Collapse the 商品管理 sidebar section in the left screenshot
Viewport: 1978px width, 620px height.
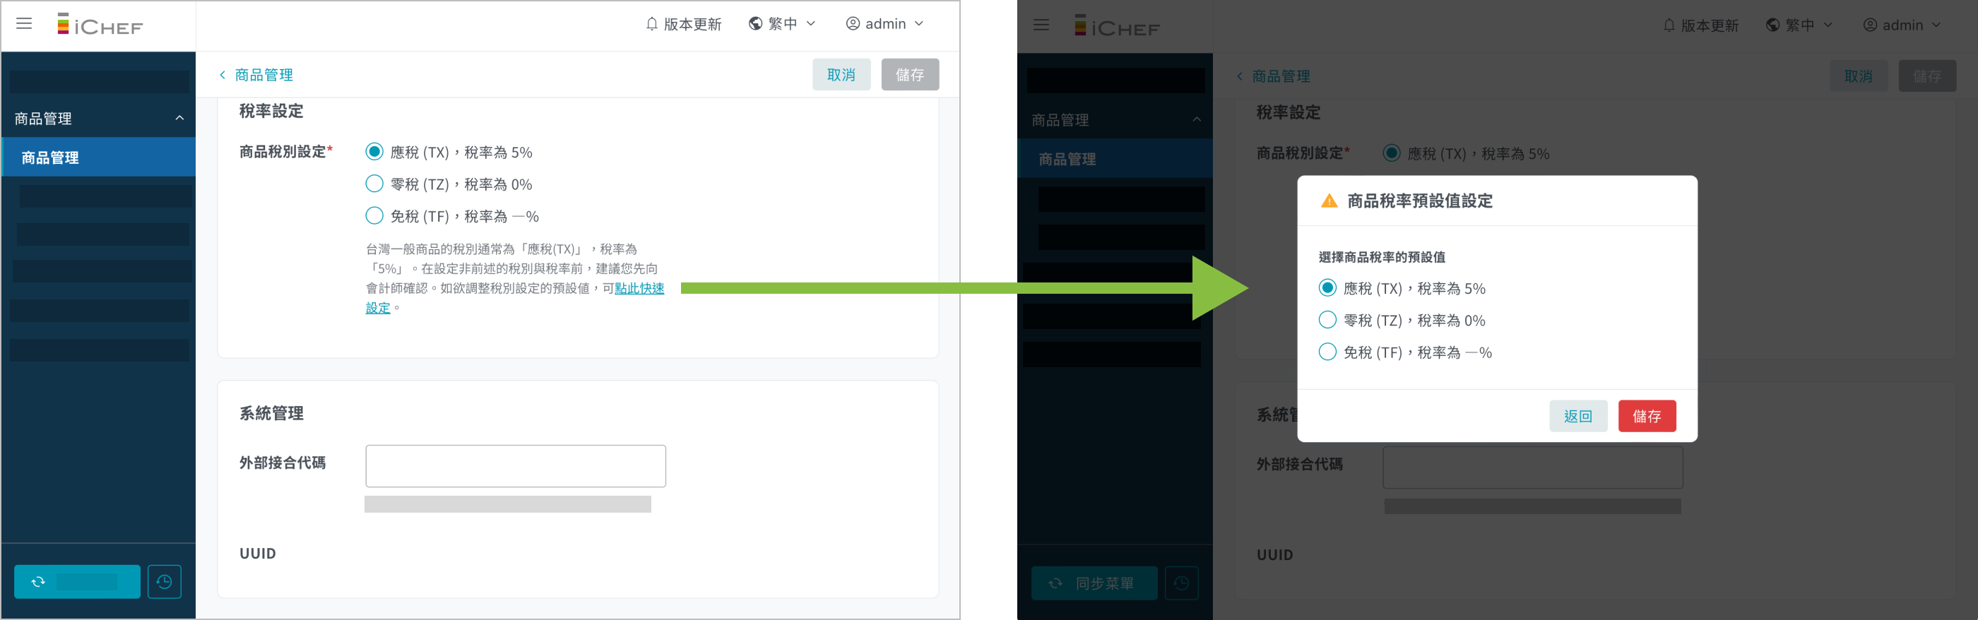[179, 118]
